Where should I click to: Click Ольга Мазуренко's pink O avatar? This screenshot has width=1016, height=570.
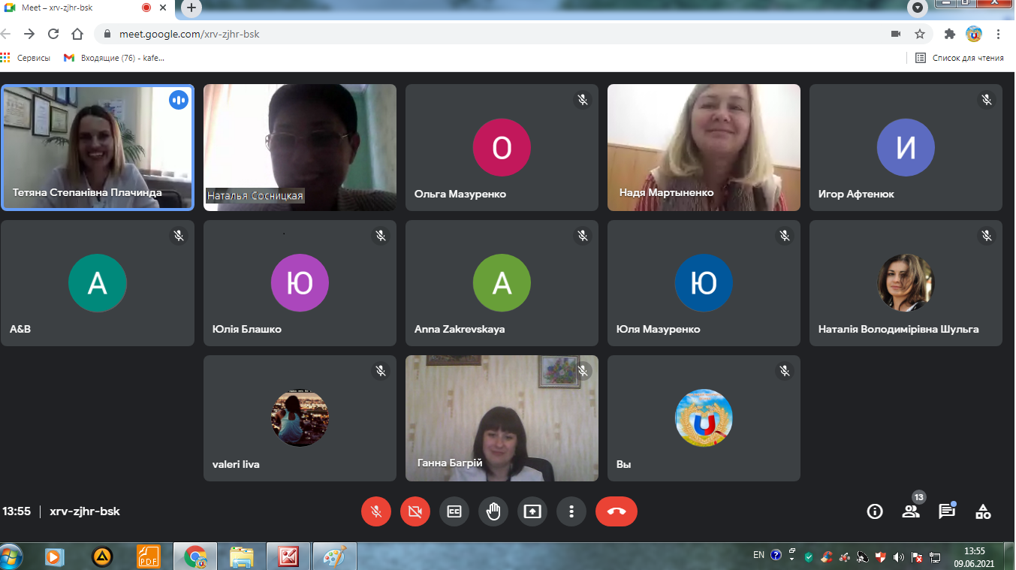[502, 148]
